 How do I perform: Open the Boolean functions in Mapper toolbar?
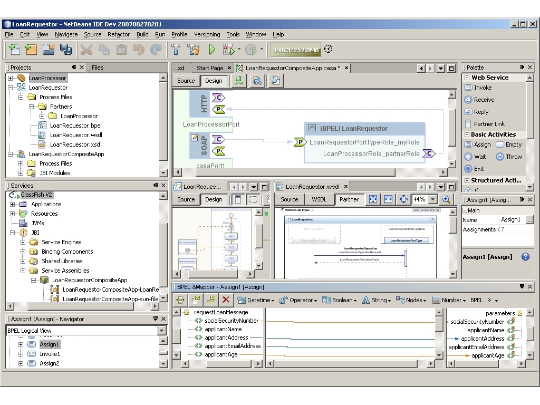(340, 300)
